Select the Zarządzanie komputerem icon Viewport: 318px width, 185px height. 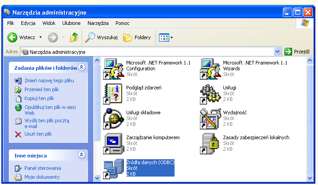(113, 144)
